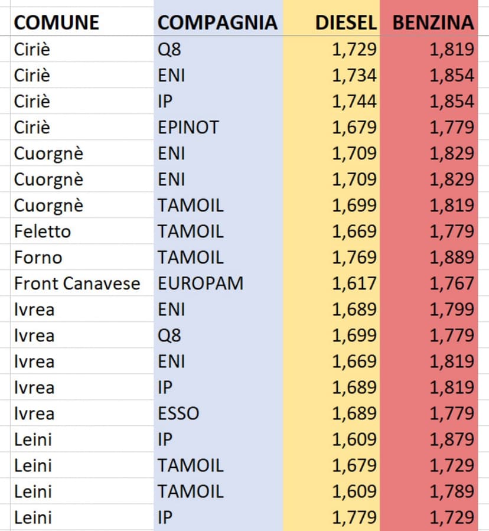489x531 pixels.
Task: Select the Forno comune cell
Action: (38, 258)
